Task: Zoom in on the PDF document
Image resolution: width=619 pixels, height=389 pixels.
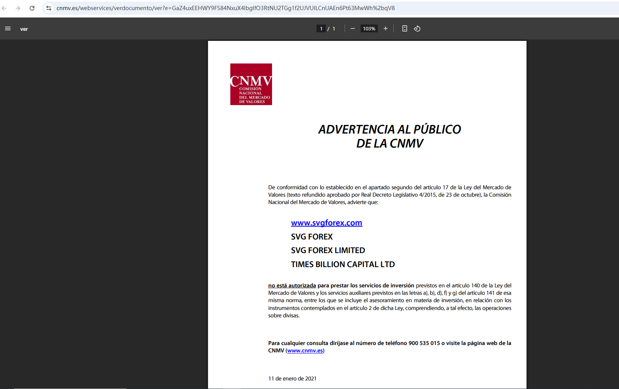Action: tap(386, 28)
